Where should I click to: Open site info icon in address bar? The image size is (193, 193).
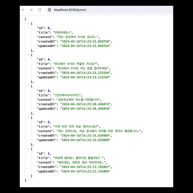(x=49, y=10)
